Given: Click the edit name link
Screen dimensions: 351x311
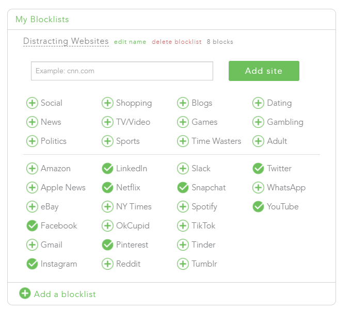Looking at the screenshot, I should (130, 42).
